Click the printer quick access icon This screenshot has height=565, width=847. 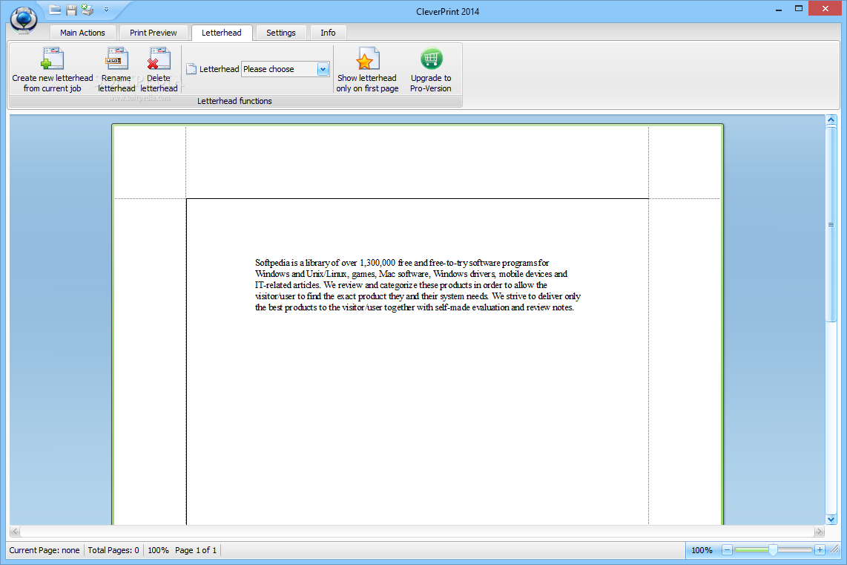pyautogui.click(x=88, y=9)
